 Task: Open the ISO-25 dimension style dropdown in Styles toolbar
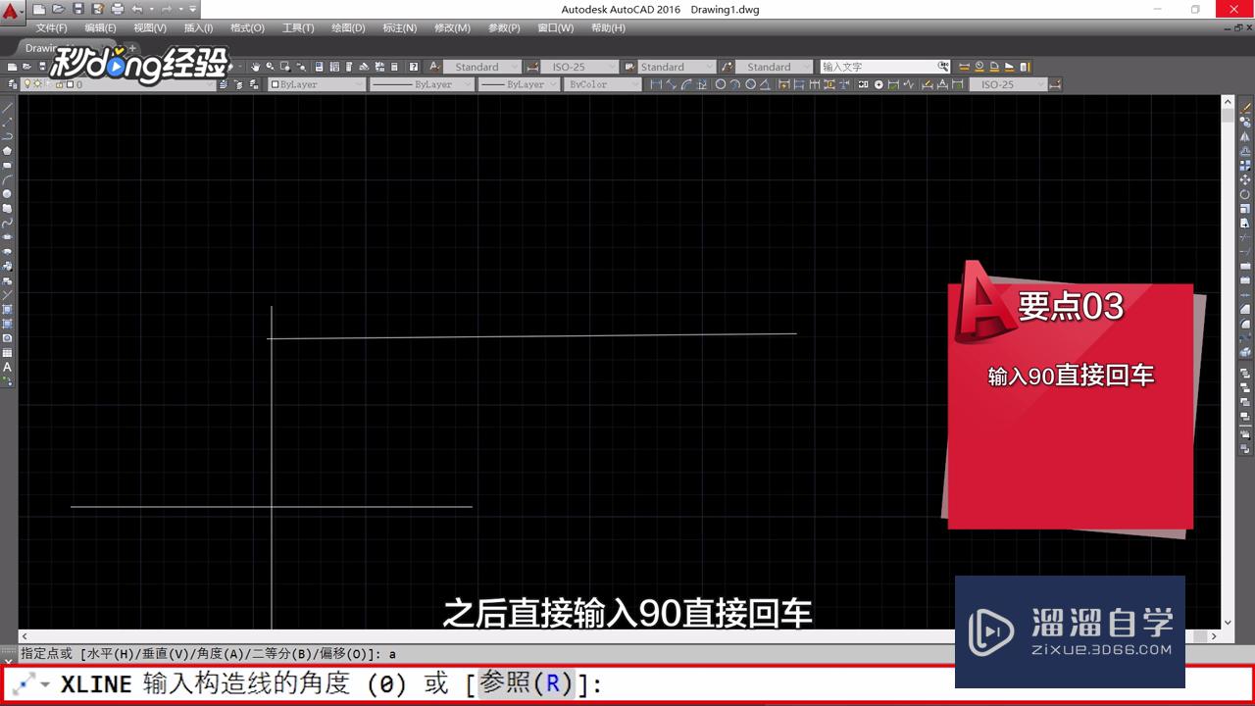point(579,67)
